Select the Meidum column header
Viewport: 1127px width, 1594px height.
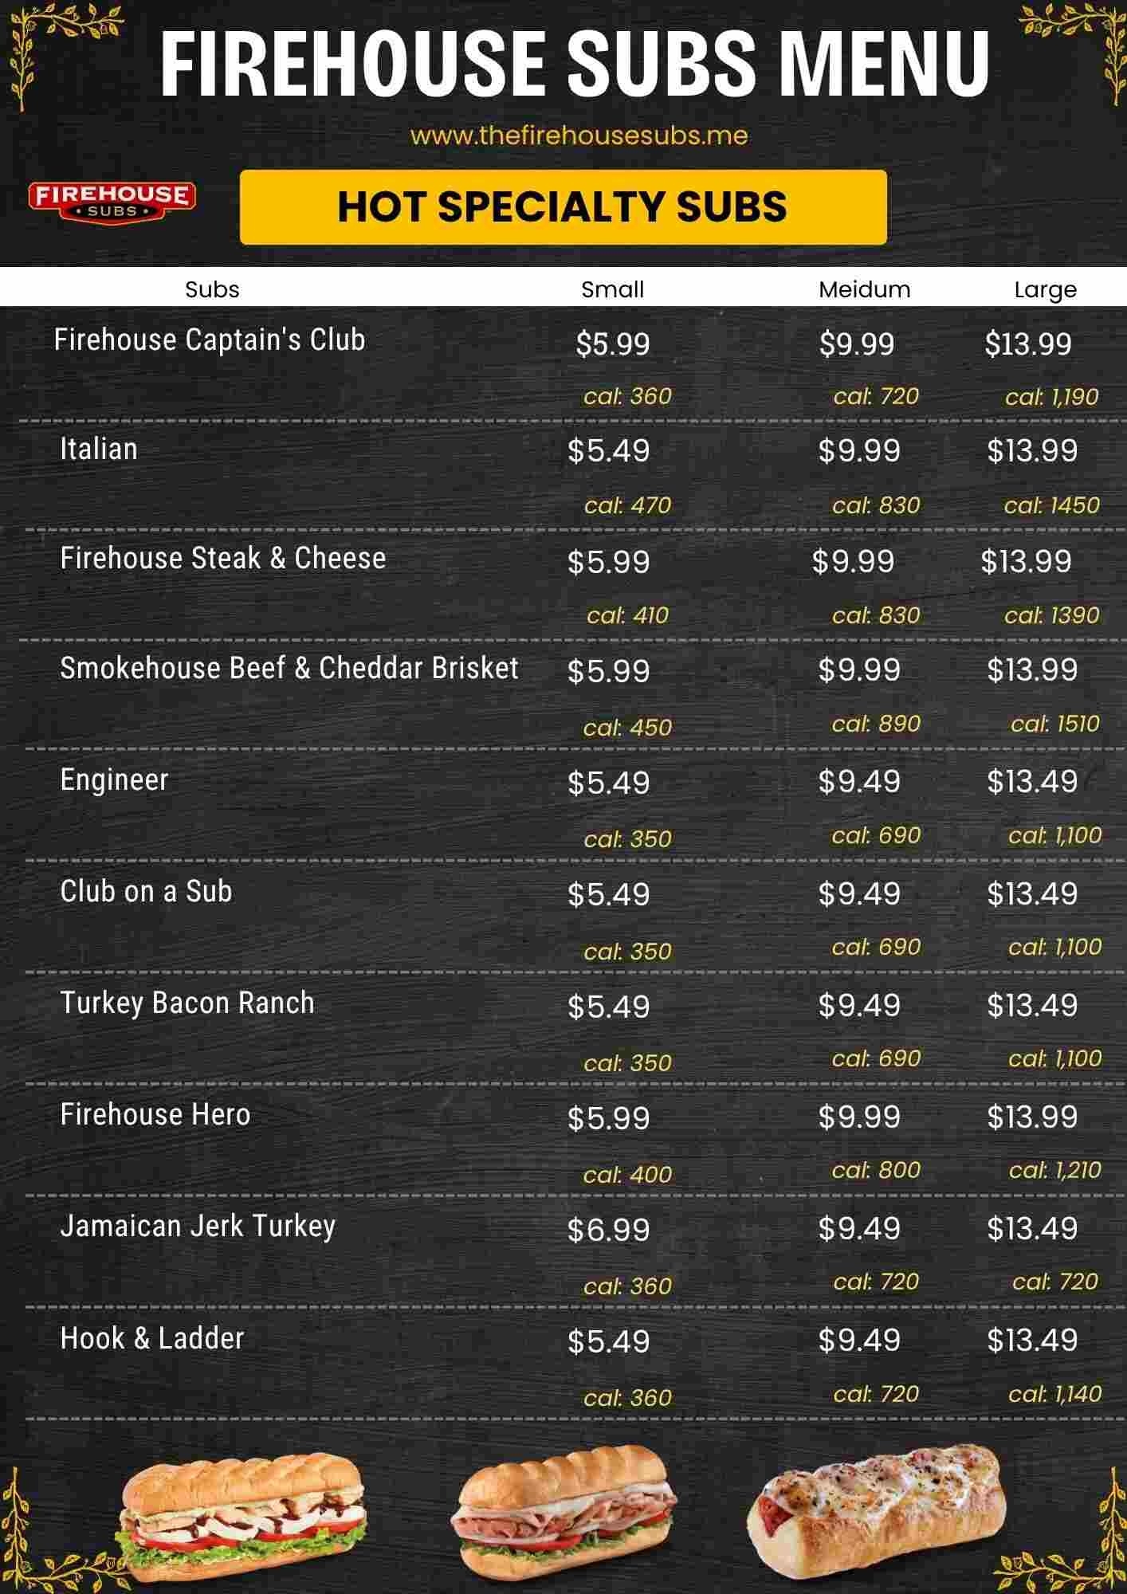click(x=864, y=289)
